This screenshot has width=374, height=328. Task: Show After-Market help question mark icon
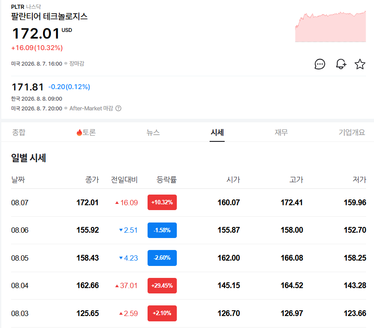tap(118, 108)
